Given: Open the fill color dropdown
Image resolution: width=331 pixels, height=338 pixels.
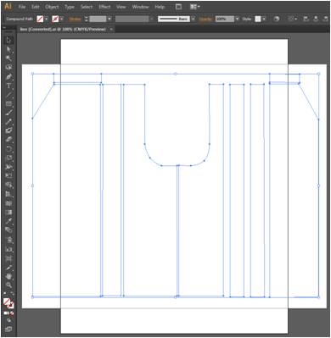Looking at the screenshot, I should pos(47,19).
